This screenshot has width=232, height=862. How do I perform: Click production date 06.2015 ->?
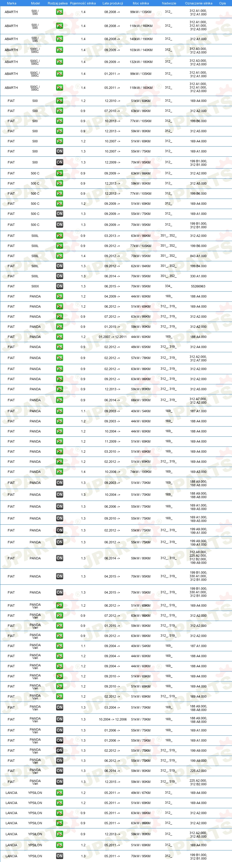(112, 287)
